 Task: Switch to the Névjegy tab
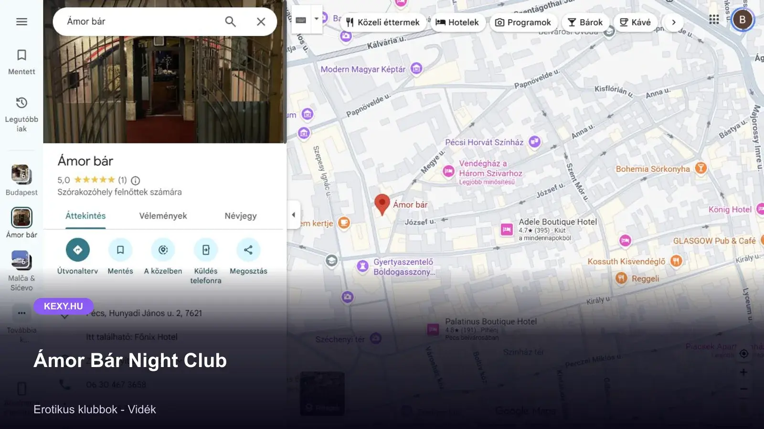pos(241,216)
